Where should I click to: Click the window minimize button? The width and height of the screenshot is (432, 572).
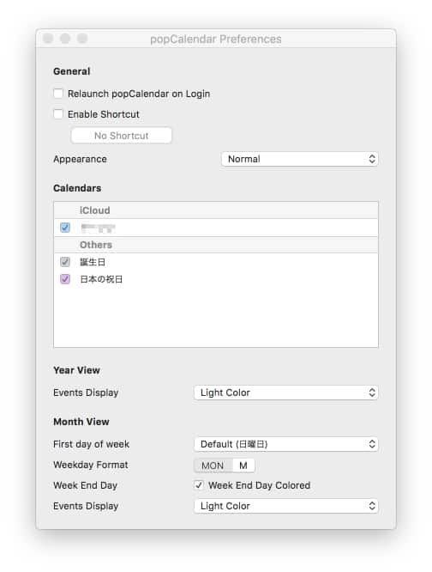click(65, 39)
